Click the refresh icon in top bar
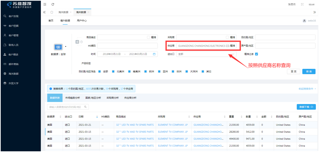 pyautogui.click(x=53, y=4)
